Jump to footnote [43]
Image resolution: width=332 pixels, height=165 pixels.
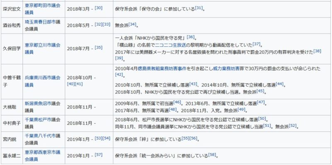[193, 84]
